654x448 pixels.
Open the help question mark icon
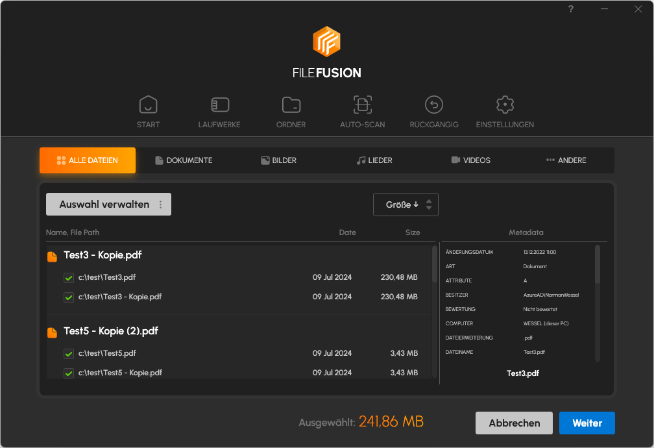click(x=570, y=9)
